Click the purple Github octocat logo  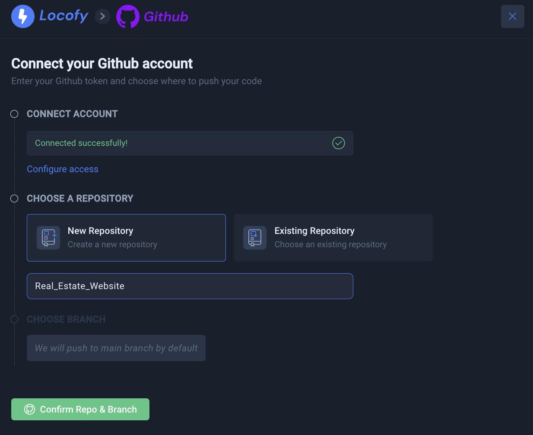pos(128,16)
